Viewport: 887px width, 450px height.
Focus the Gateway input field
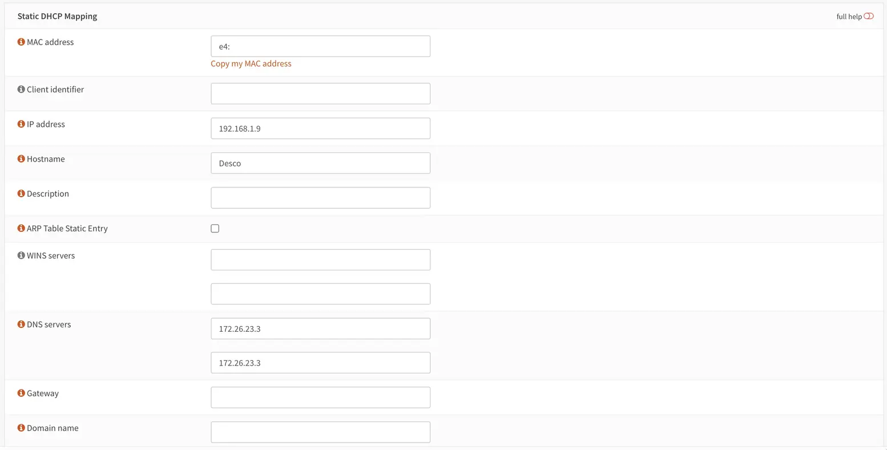pyautogui.click(x=320, y=397)
